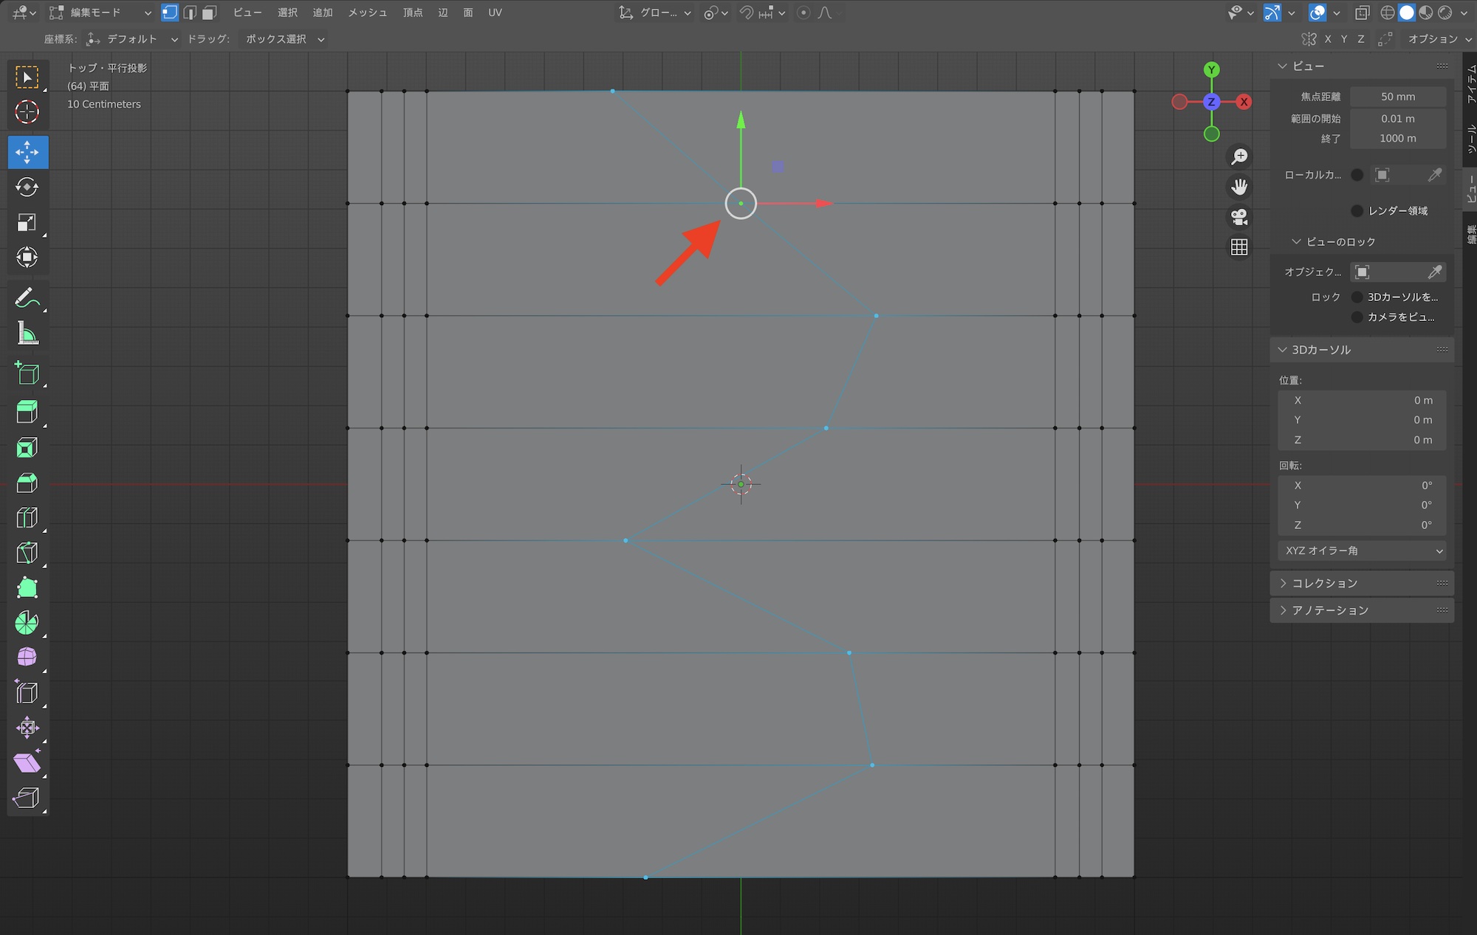This screenshot has height=935, width=1477.
Task: Select the Rotate tool
Action: click(27, 187)
